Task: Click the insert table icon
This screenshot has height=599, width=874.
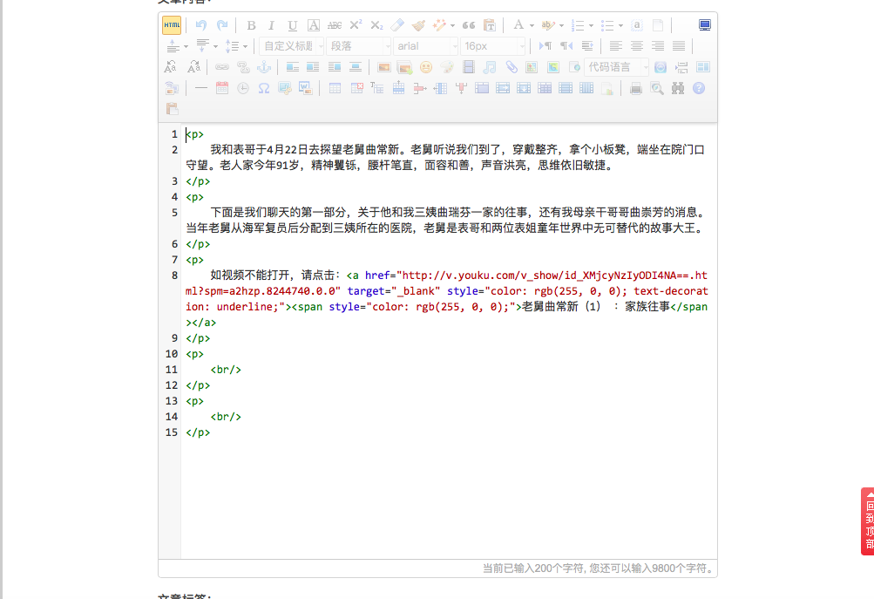Action: (x=335, y=88)
